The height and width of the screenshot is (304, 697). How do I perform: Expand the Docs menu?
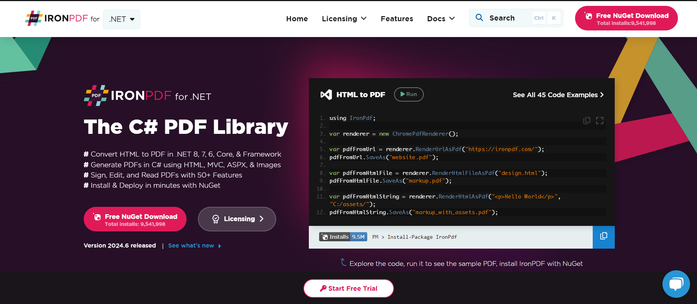(441, 19)
